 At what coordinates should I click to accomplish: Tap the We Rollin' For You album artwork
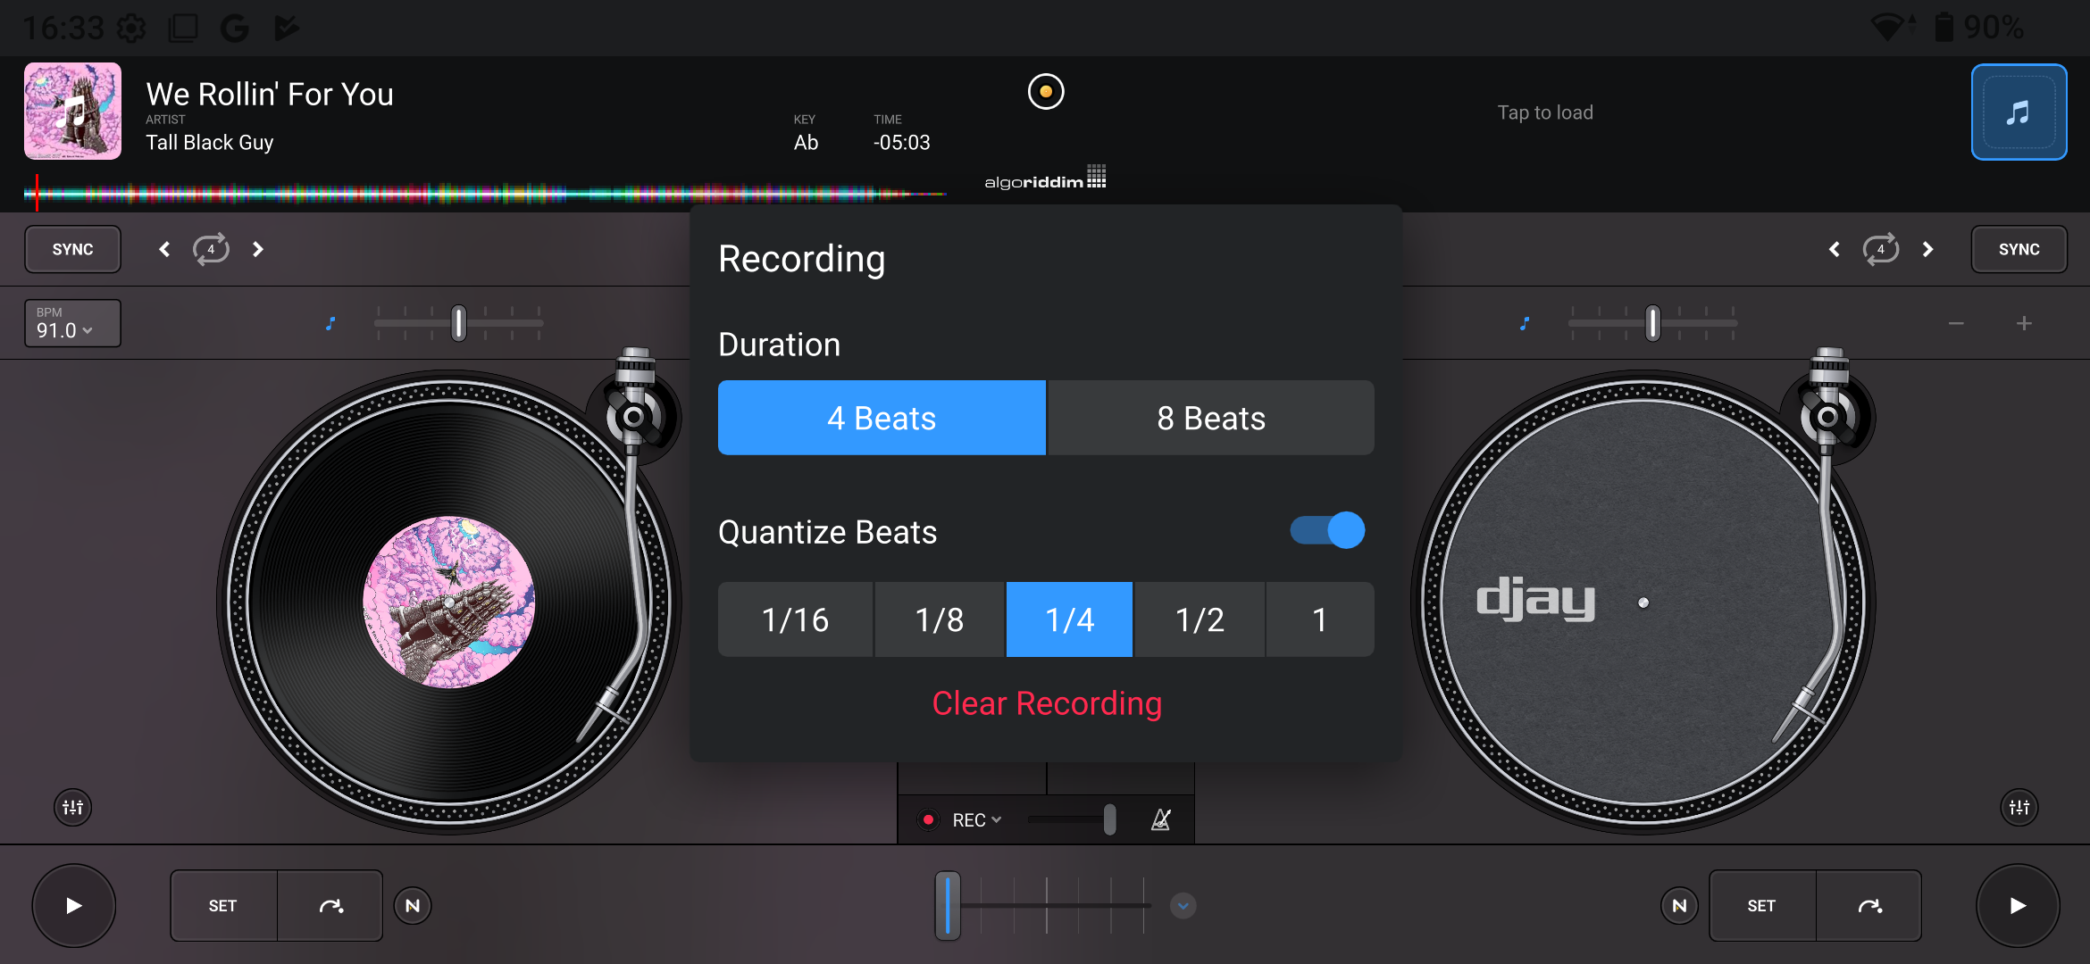click(72, 111)
